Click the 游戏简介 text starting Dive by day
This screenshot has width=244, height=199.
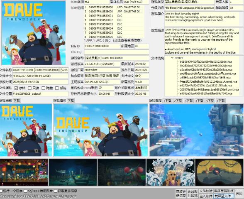pos(202,19)
